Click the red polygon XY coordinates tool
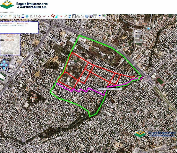This screenshot has height=153, width=177. click(x=53, y=16)
